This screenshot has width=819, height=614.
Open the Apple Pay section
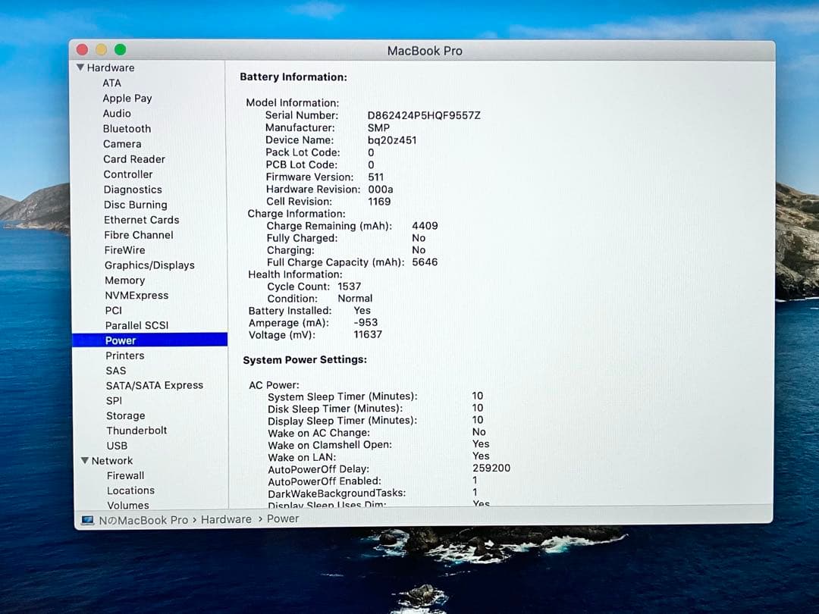[127, 98]
